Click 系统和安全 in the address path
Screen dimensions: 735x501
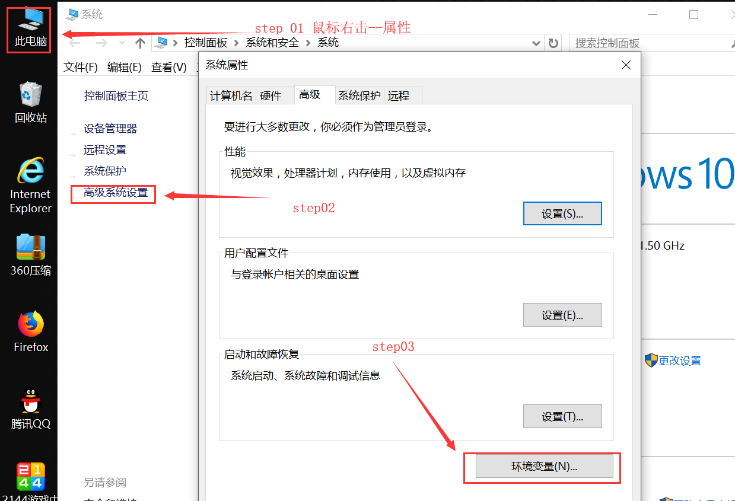click(x=272, y=43)
